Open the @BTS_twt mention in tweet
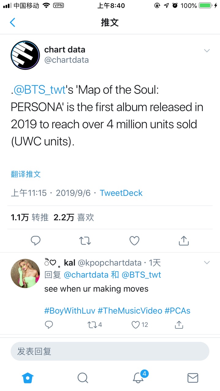Screen dimensions: 220x391 tap(40, 90)
